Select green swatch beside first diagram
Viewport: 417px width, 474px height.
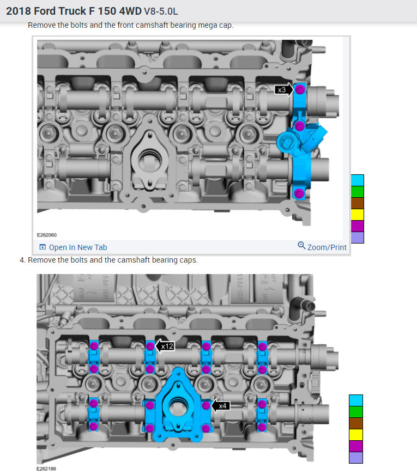pos(358,192)
